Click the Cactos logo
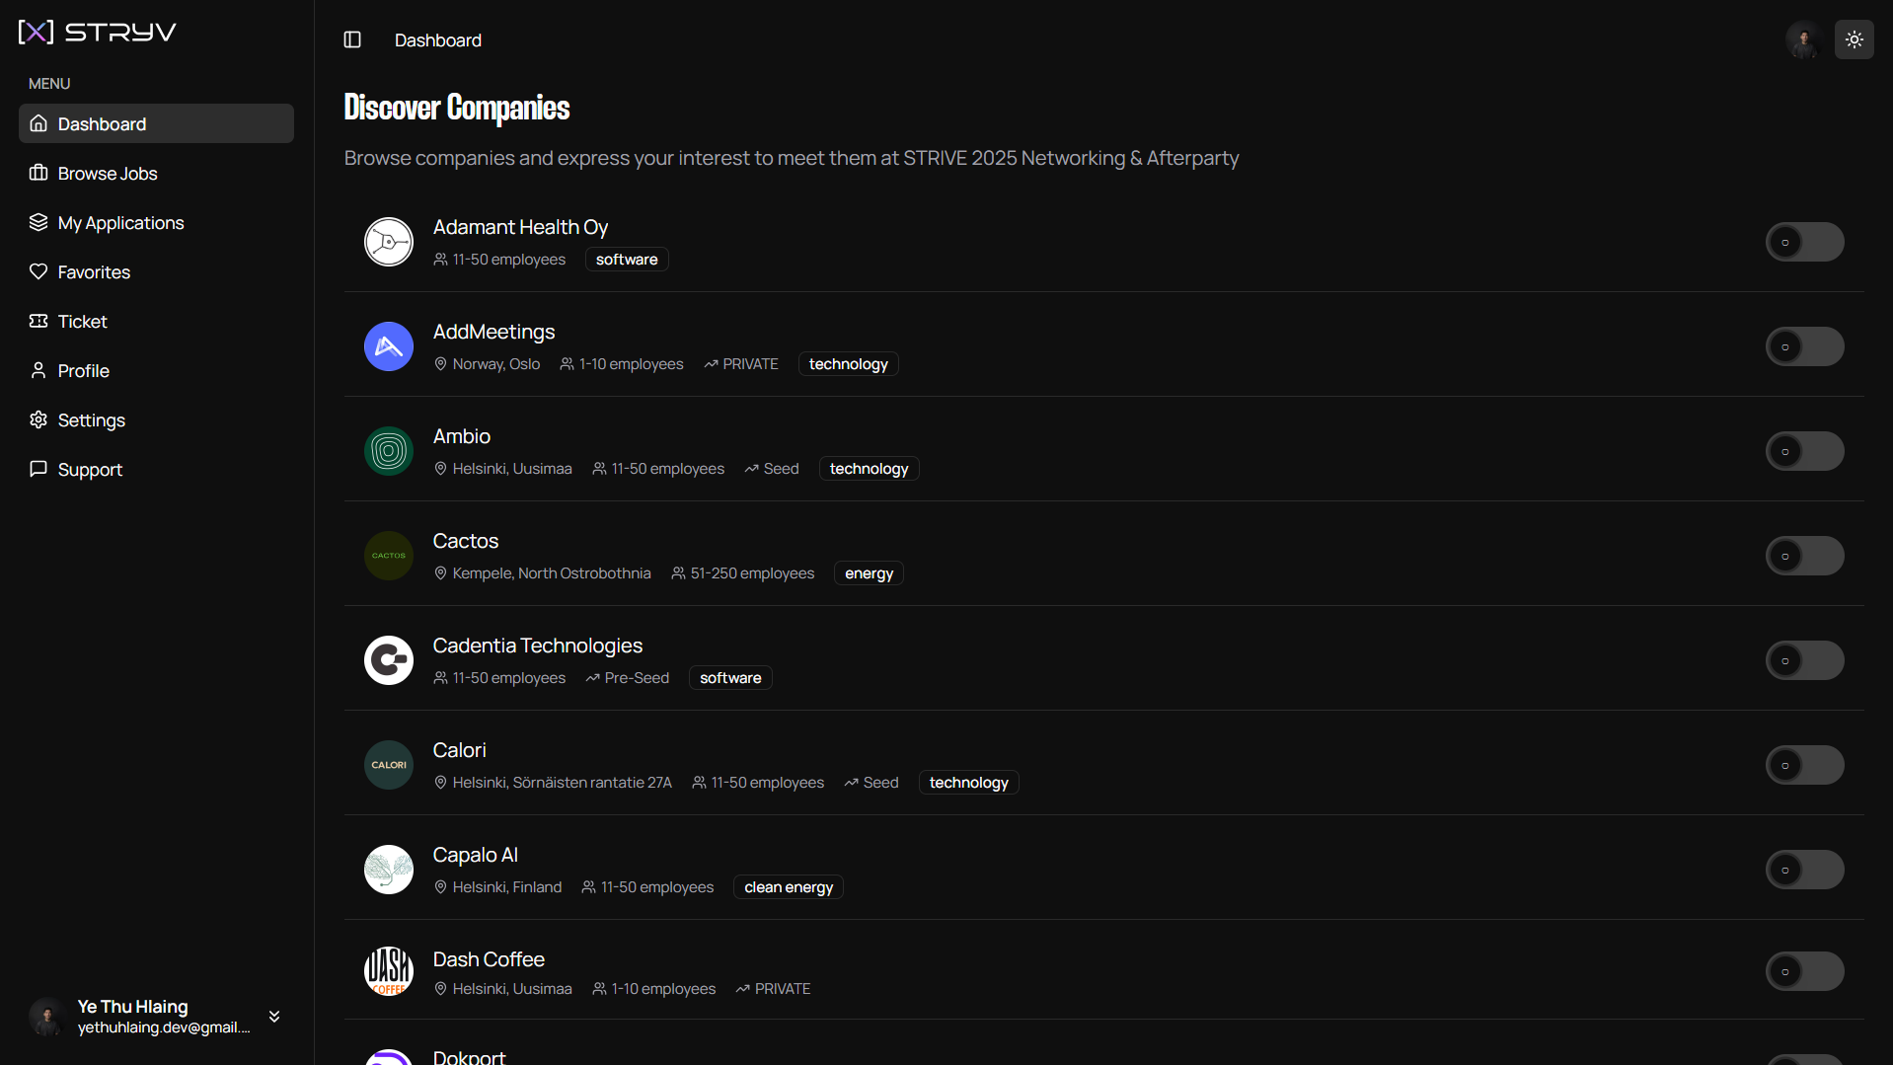Viewport: 1893px width, 1065px height. click(389, 556)
